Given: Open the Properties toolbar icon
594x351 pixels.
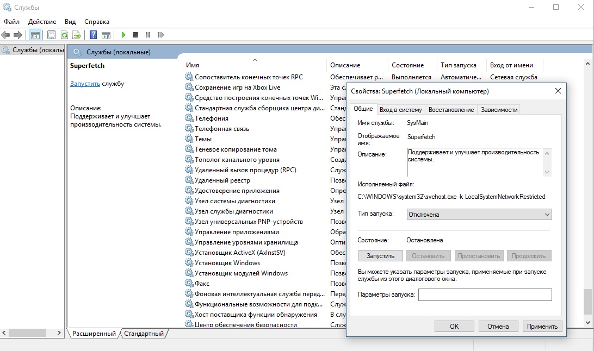Looking at the screenshot, I should [x=51, y=35].
